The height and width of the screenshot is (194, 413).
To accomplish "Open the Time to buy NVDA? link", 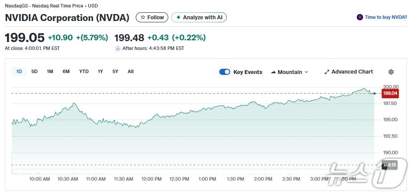I will click(x=386, y=18).
